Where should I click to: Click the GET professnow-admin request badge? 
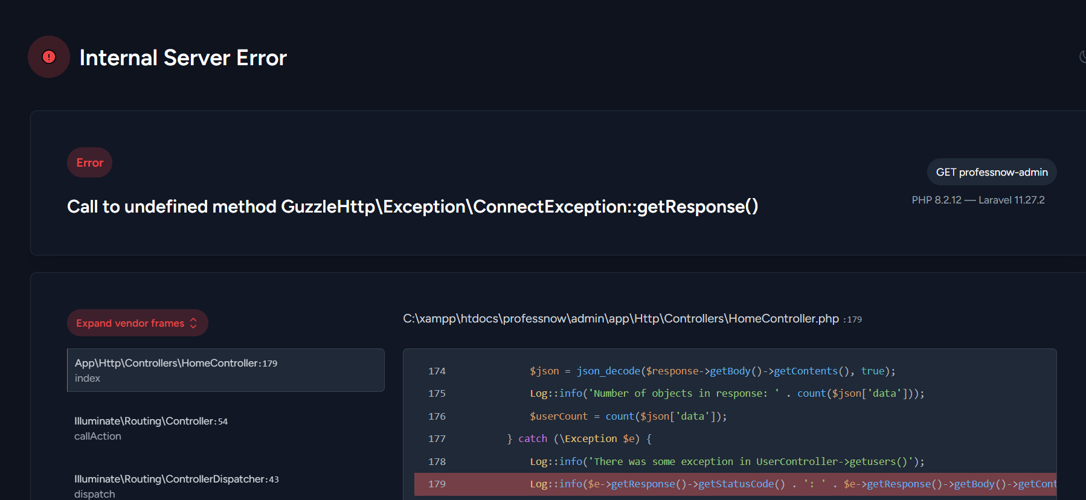click(991, 172)
